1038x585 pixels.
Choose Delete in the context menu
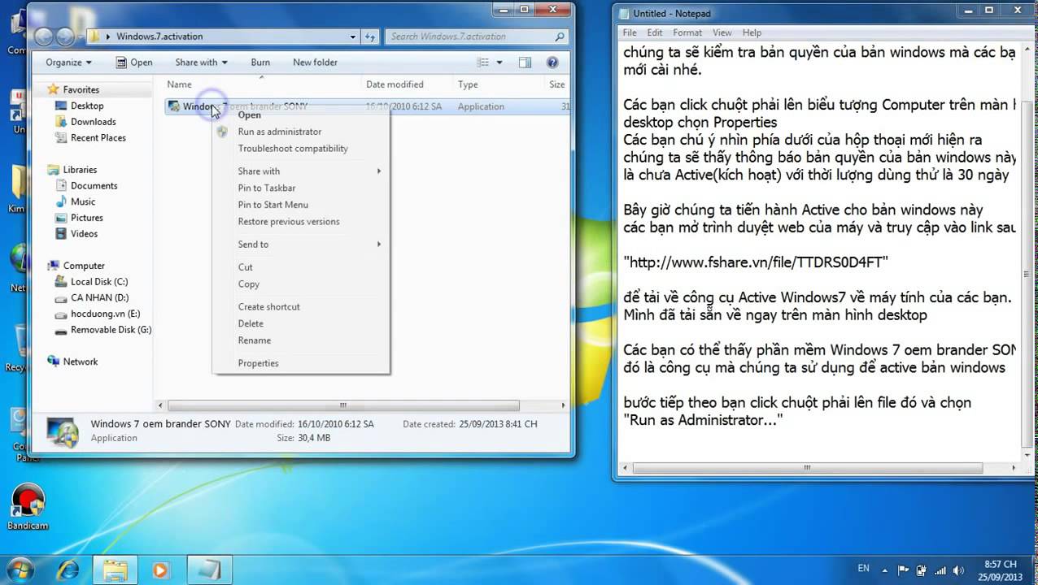pyautogui.click(x=251, y=323)
